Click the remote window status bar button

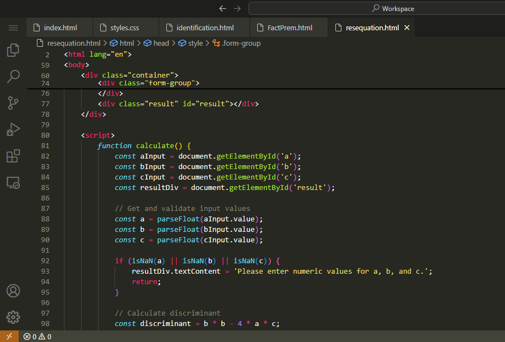tap(9, 336)
